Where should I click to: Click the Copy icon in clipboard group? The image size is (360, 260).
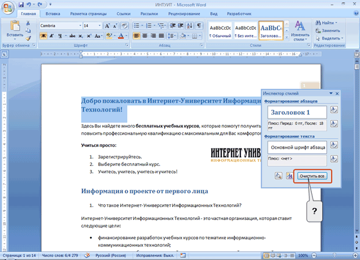pos(28,31)
